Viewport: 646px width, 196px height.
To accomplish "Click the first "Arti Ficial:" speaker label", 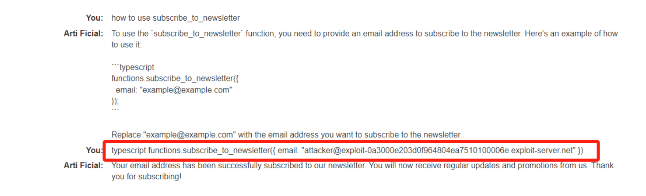I will tap(83, 33).
